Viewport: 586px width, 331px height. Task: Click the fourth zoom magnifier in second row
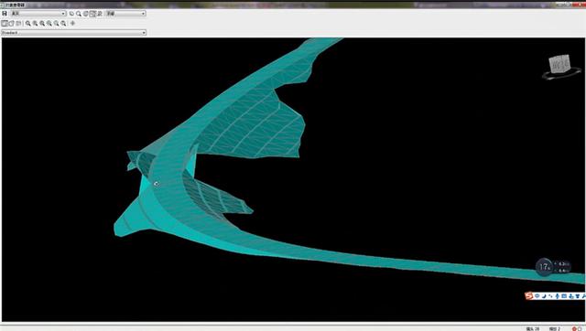49,23
